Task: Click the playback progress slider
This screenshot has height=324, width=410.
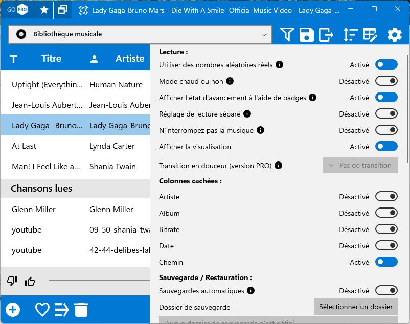Action: (99, 280)
